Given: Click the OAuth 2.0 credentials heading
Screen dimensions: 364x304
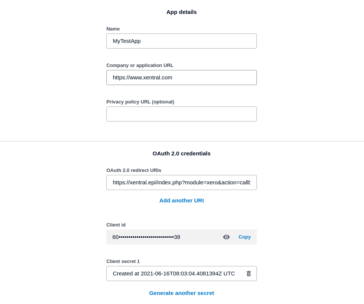Looking at the screenshot, I should click(182, 154).
